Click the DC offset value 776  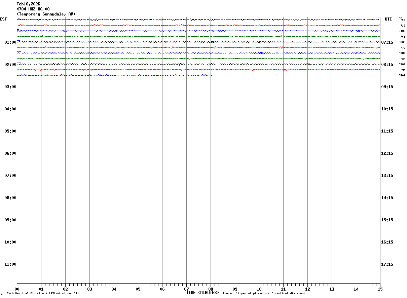pyautogui.click(x=403, y=48)
